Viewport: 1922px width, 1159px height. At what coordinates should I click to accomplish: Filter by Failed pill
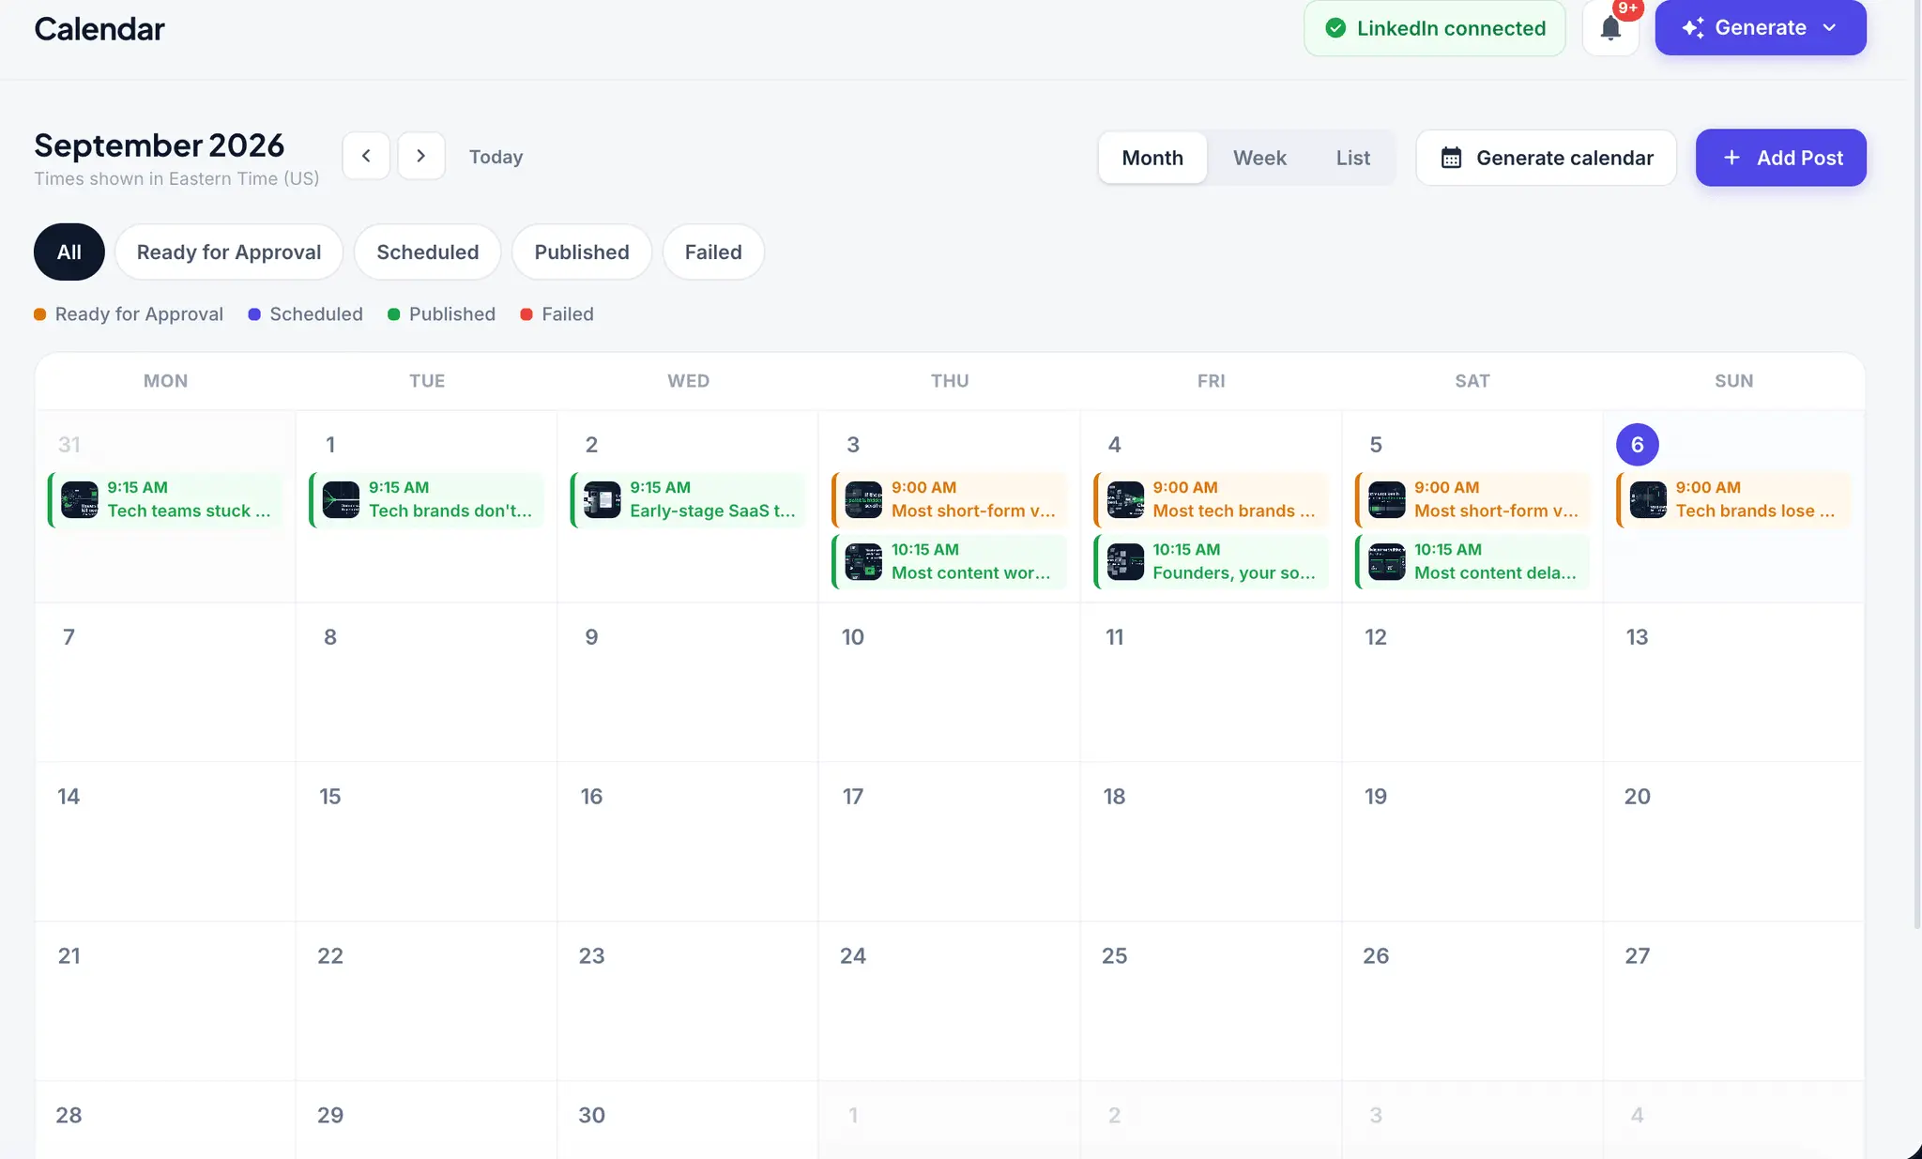coord(713,252)
